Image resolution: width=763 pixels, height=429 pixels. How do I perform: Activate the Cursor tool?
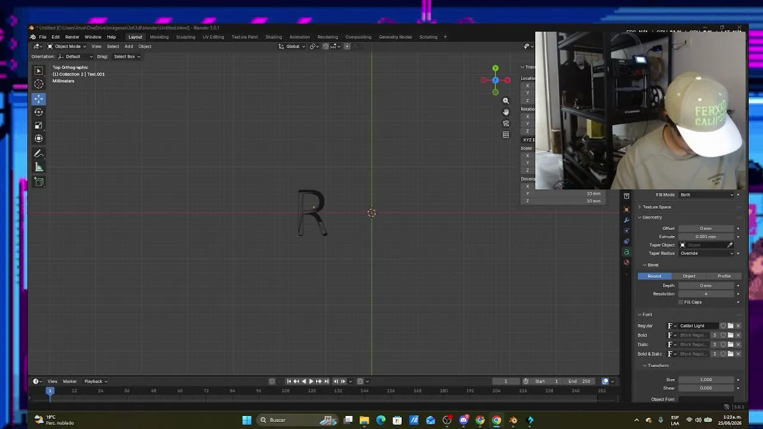(39, 85)
